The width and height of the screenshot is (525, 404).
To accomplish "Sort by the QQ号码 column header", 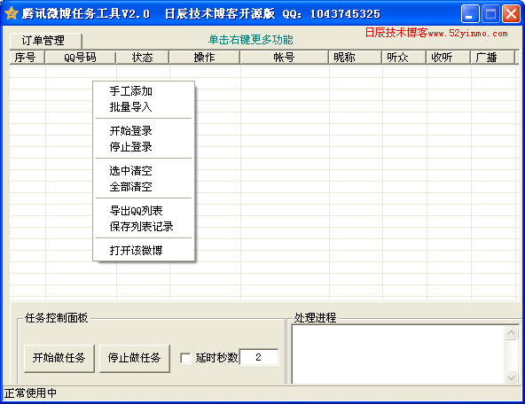I will point(81,58).
